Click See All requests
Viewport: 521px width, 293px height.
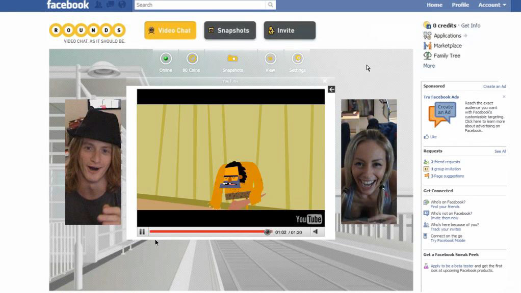(500, 152)
